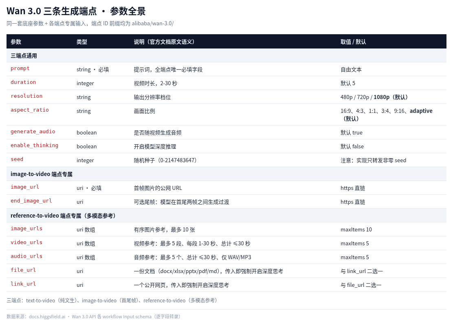The height and width of the screenshot is (326, 453).
Task: Click the description '视频时长，2-30 秒'
Action: coord(156,83)
